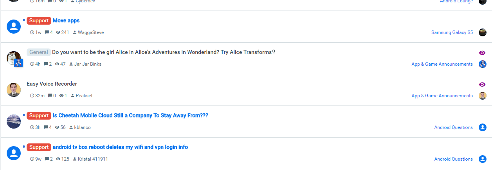Click General tag on Alice Transforms thread
This screenshot has height=170, width=492.
pyautogui.click(x=38, y=52)
